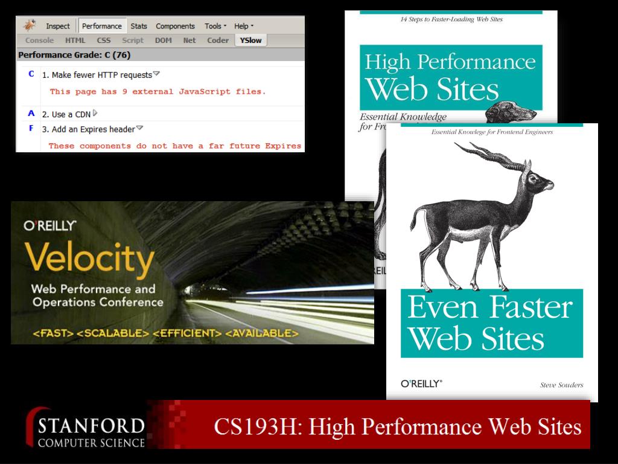Click the High Performance Web Sites book cover
Viewport: 618px width, 464px height.
click(x=451, y=67)
